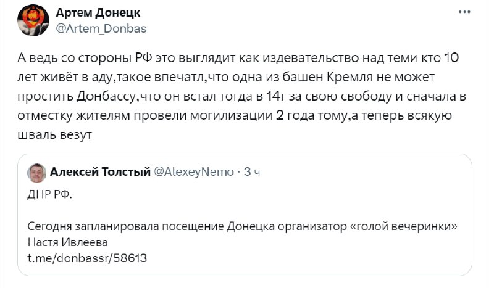Open the Артем Донецк display name

98,13
